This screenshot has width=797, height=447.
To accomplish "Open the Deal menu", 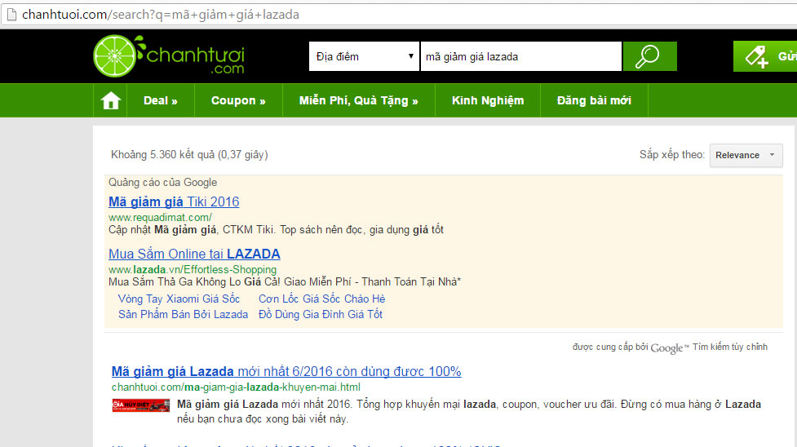I will coord(161,100).
